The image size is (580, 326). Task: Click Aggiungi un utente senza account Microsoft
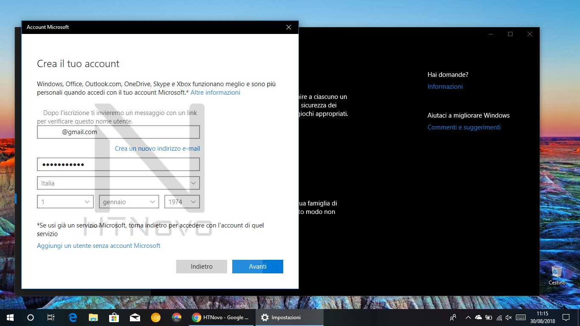pyautogui.click(x=99, y=246)
